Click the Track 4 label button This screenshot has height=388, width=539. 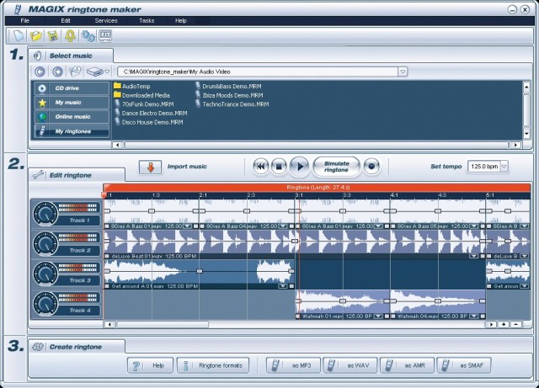(x=79, y=311)
